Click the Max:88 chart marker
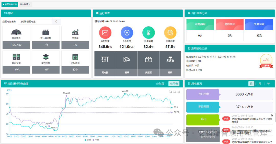The image size is (276, 144). click(66, 96)
